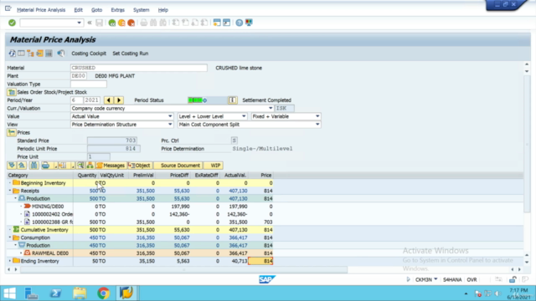The width and height of the screenshot is (536, 301).
Task: Click the SAP Logon icon in taskbar
Action: pyautogui.click(x=126, y=293)
